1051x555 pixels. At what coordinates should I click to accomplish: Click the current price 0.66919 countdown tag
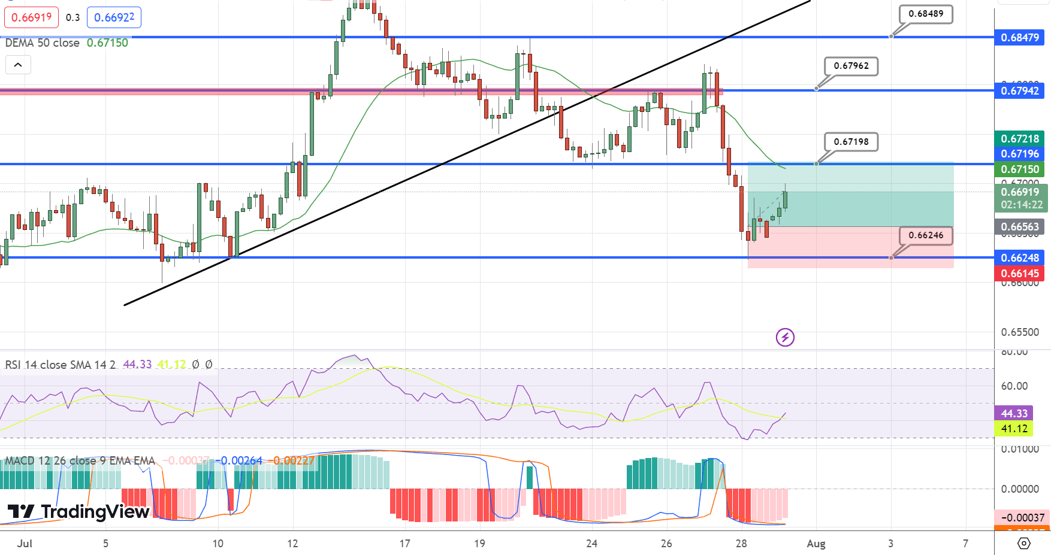click(x=1021, y=198)
